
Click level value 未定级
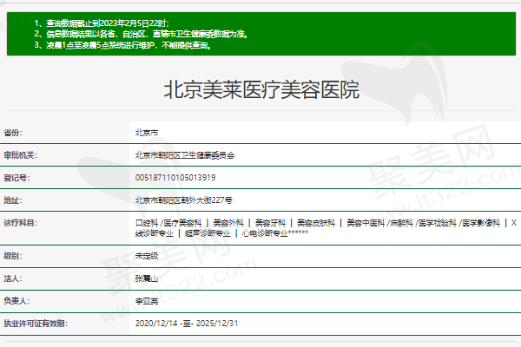click(x=147, y=256)
